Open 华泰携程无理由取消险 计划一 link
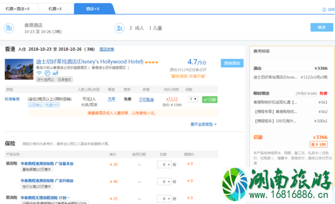This screenshot has height=204, width=335. [x=45, y=198]
